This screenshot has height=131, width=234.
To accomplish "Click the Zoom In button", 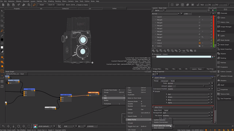I will [51, 5].
